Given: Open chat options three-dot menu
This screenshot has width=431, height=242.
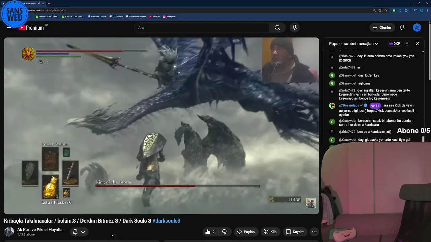Looking at the screenshot, I should [407, 44].
